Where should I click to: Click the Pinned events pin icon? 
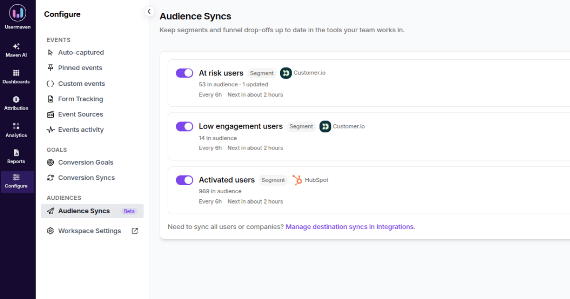(50, 68)
